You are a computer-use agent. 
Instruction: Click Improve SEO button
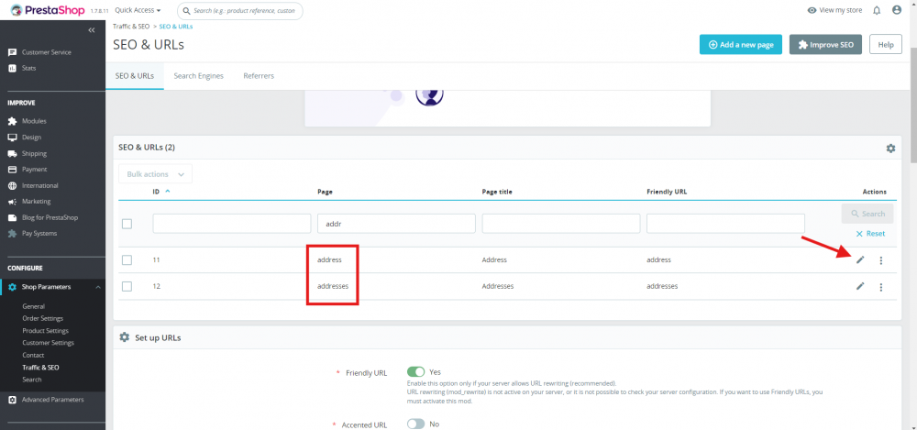pos(825,44)
